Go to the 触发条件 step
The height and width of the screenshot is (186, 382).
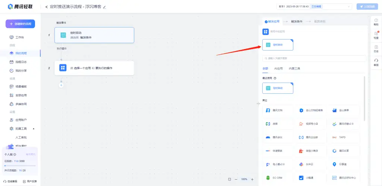click(x=297, y=22)
